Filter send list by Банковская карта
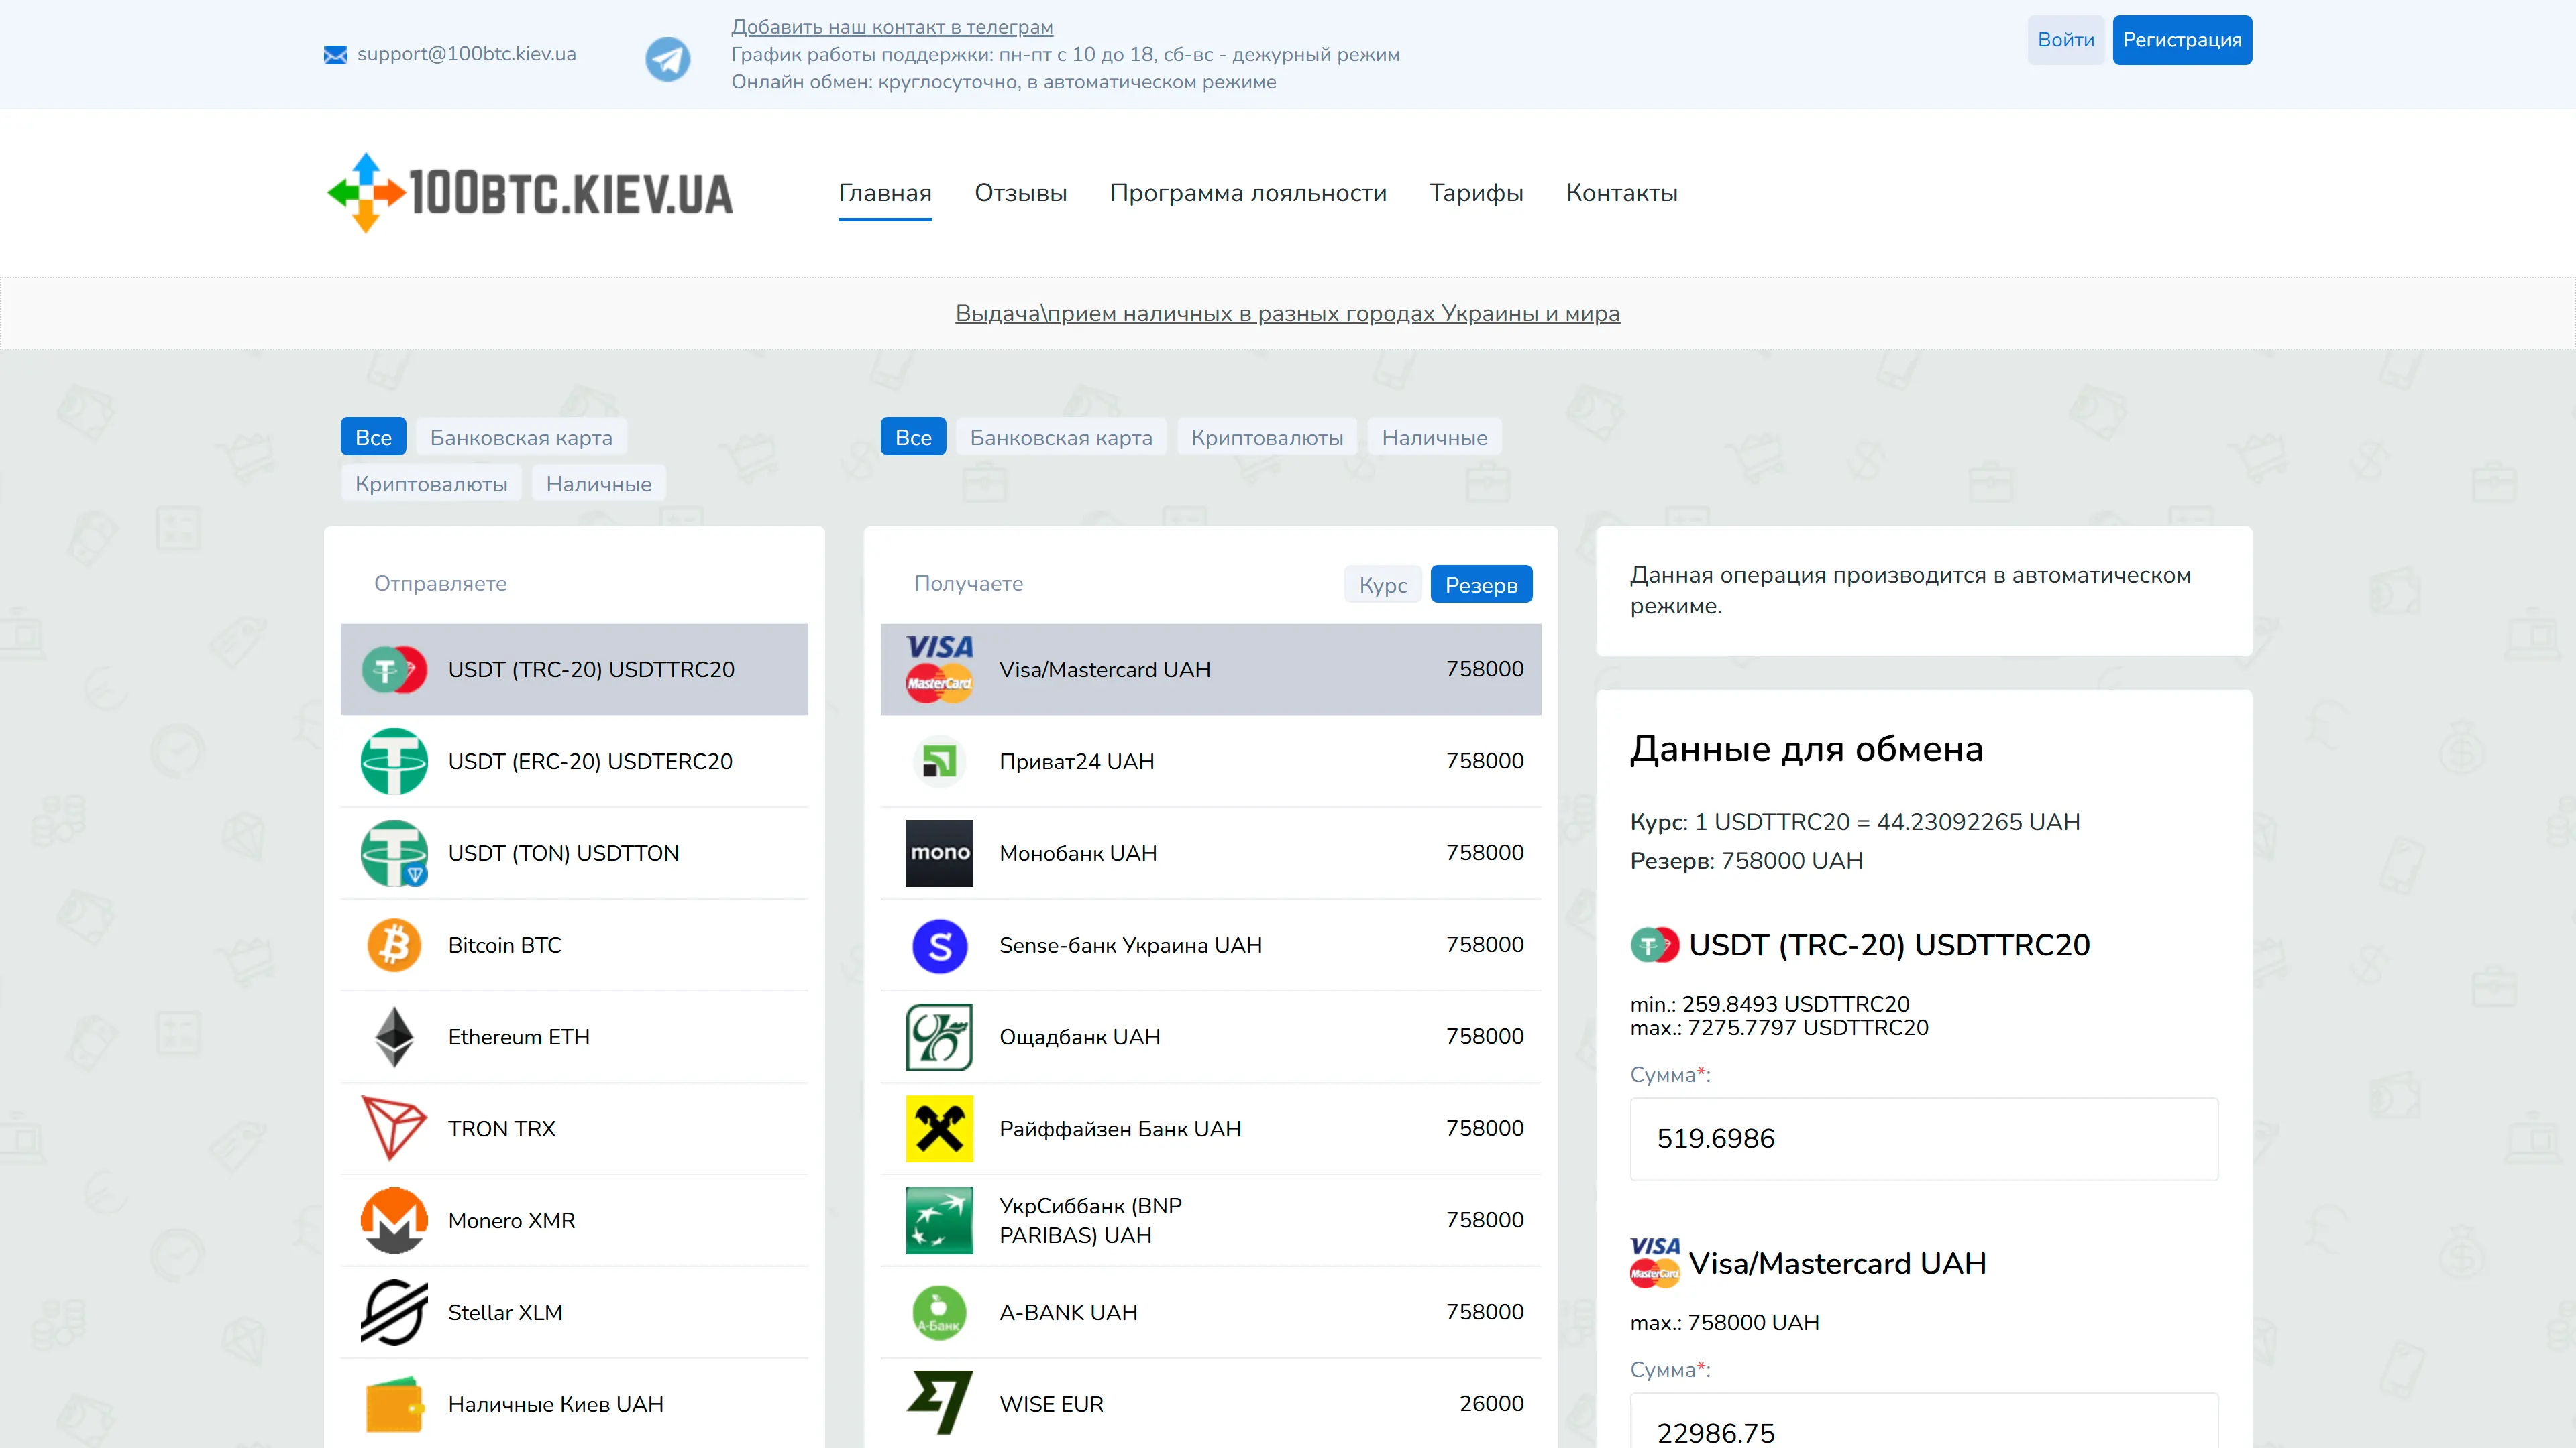2576x1448 pixels. pos(521,436)
